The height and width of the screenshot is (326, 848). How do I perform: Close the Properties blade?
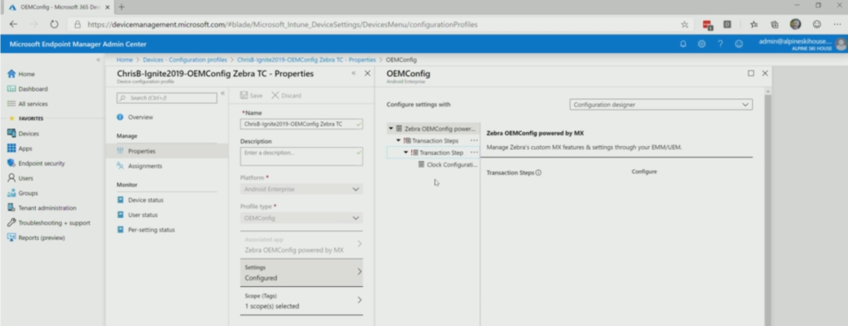click(368, 73)
